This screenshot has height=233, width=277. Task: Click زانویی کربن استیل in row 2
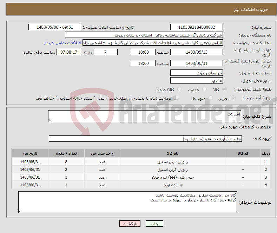coord(172,169)
